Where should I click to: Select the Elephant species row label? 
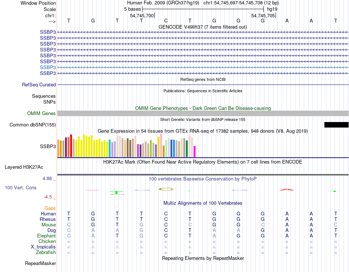coord(46,236)
